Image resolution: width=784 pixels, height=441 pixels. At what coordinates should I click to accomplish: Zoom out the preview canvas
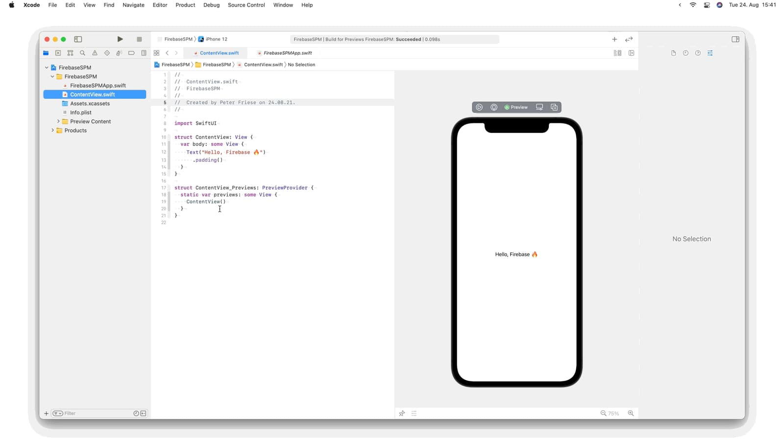pyautogui.click(x=603, y=413)
